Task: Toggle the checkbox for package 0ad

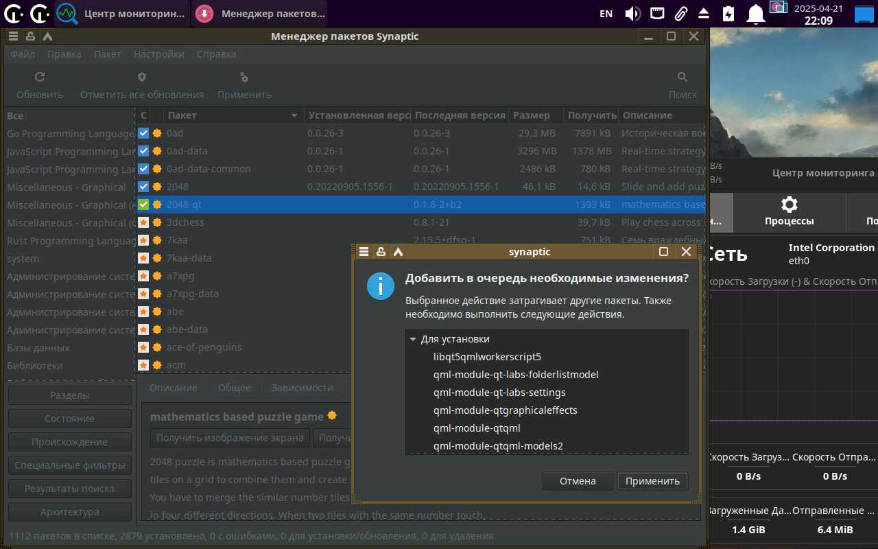Action: point(143,133)
